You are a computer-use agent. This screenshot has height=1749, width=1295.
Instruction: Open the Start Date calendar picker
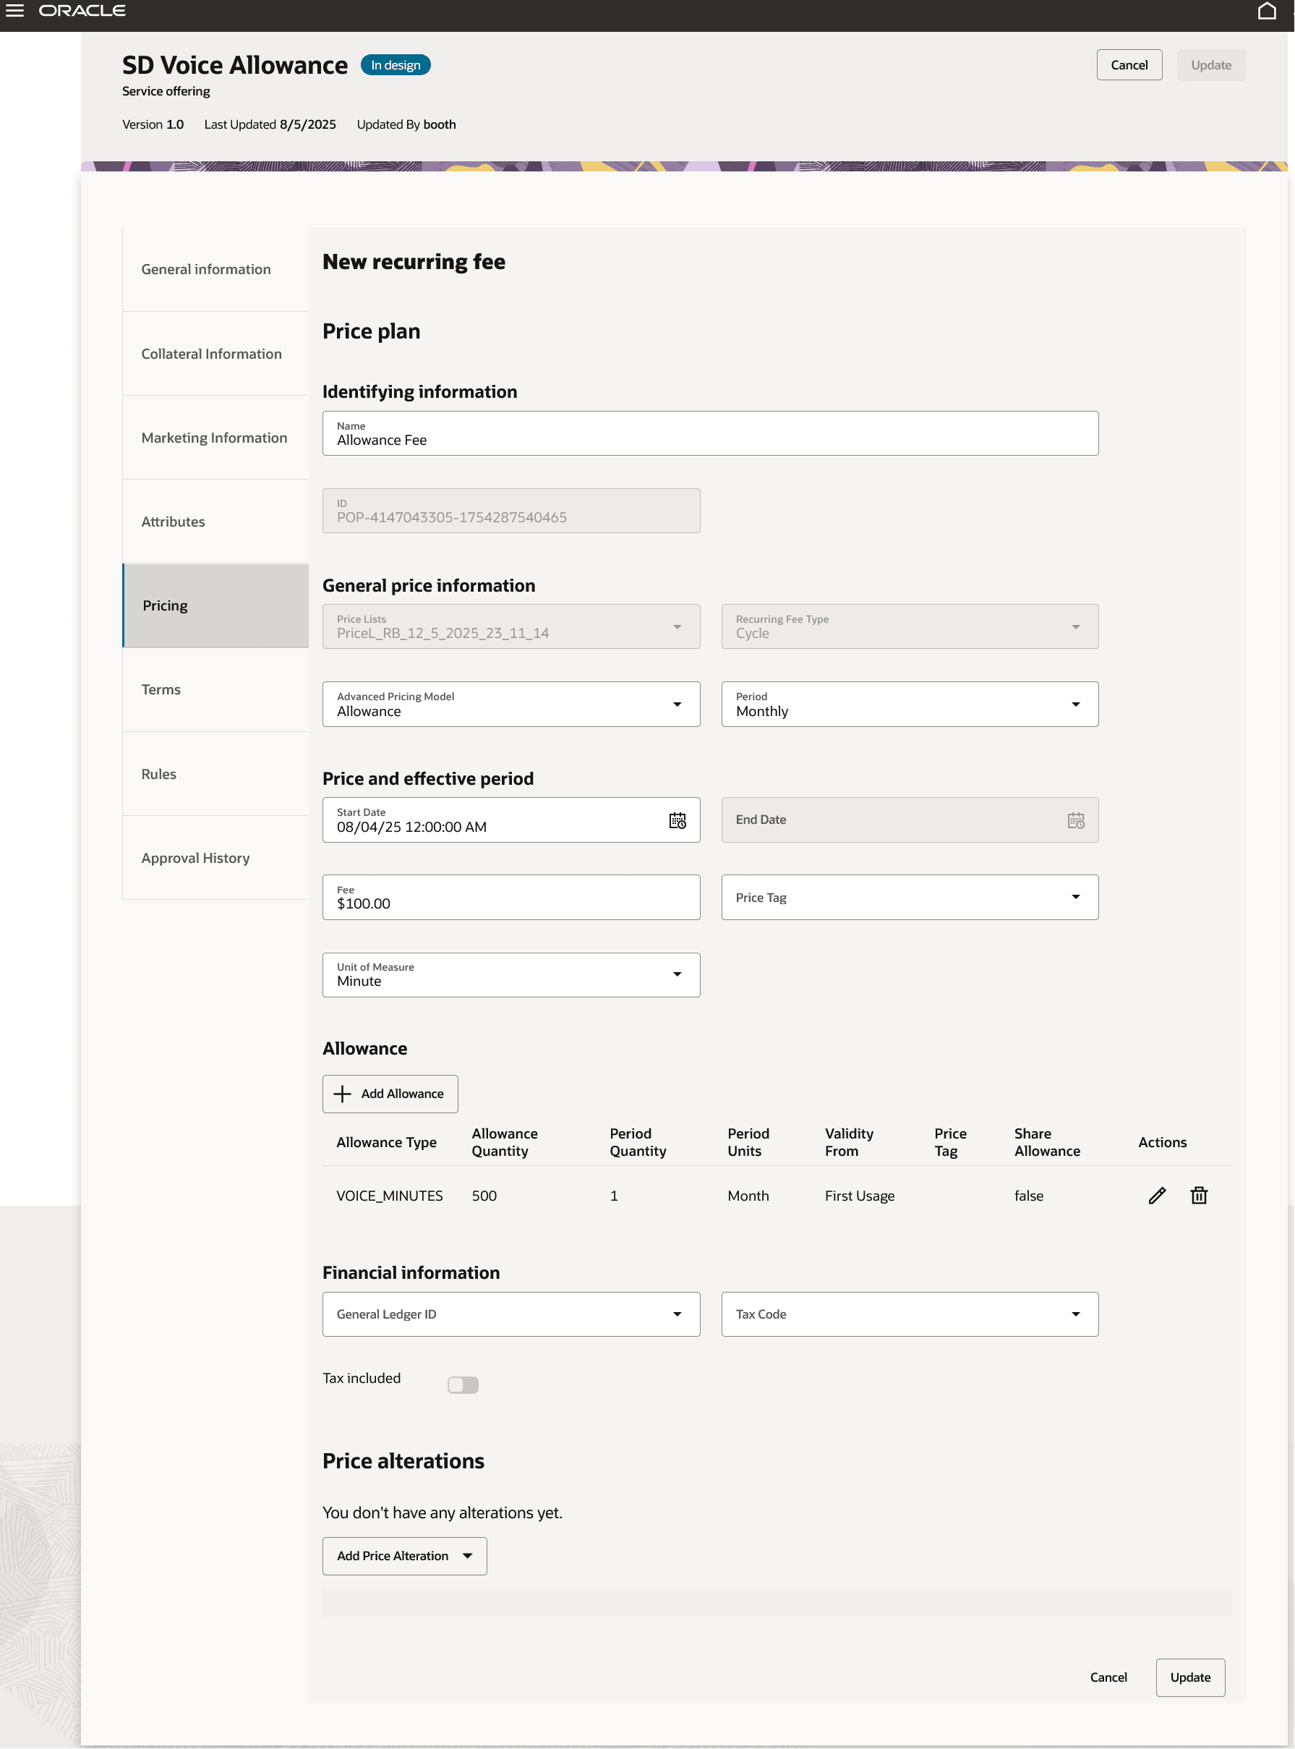(678, 821)
